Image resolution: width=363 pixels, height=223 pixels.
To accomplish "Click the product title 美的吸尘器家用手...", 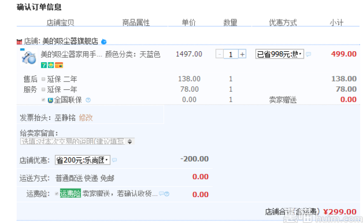I will (x=71, y=54).
